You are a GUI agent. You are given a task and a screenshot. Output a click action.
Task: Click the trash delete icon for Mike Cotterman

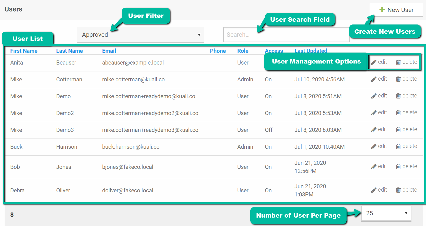pyautogui.click(x=398, y=79)
